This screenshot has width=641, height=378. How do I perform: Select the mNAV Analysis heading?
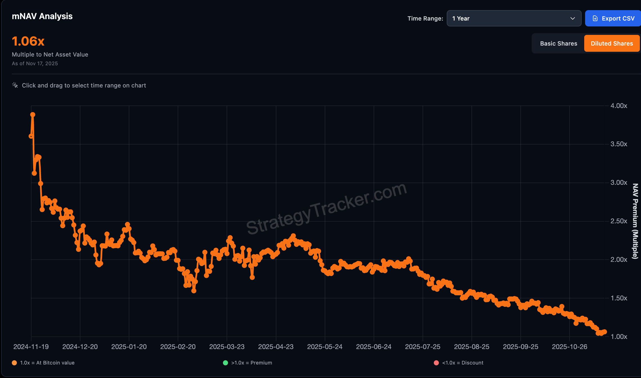(x=42, y=16)
